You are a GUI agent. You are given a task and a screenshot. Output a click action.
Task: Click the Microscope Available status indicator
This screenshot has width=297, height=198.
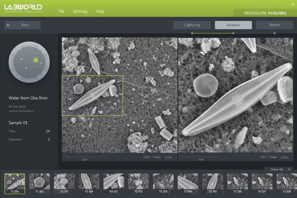tap(265, 13)
